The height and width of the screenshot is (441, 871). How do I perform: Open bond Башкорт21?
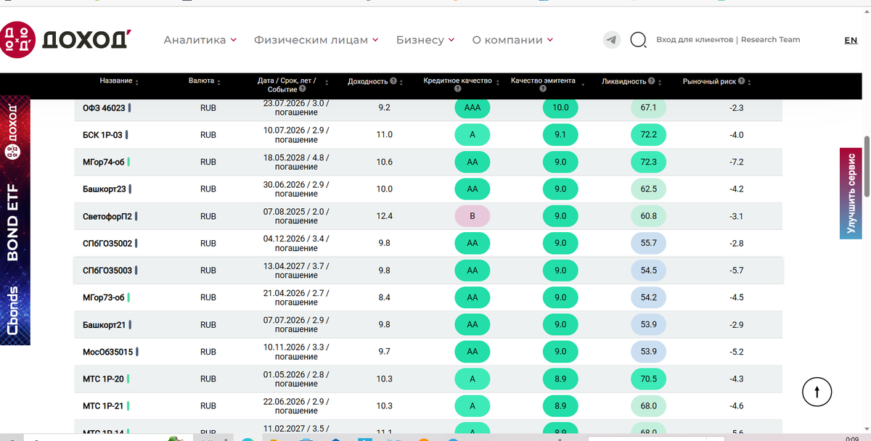105,324
